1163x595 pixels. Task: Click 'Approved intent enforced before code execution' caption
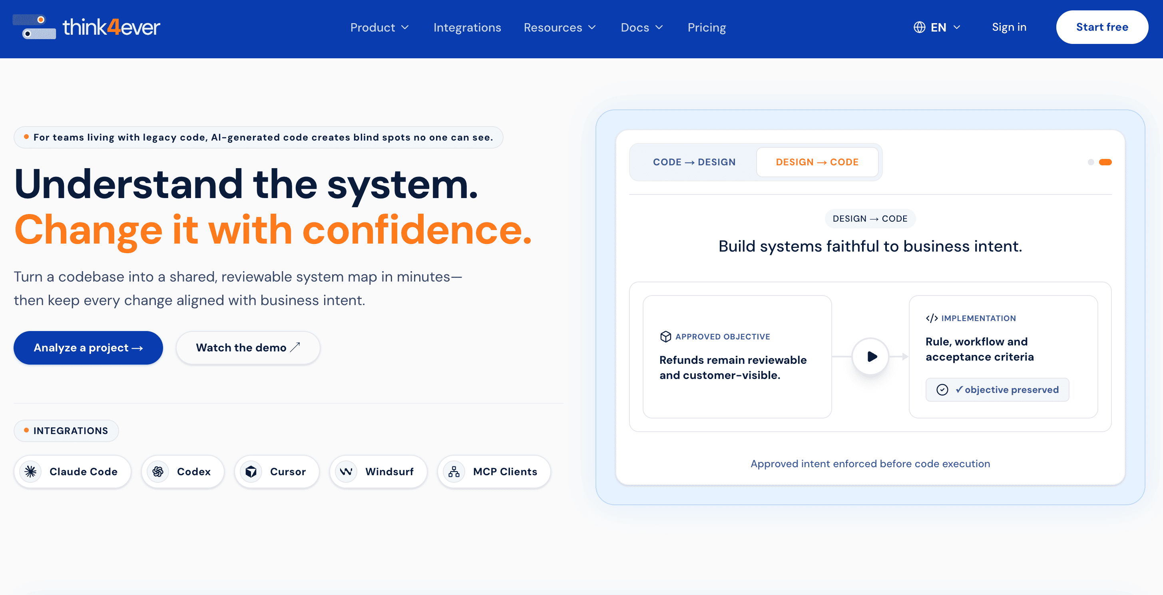pos(870,464)
